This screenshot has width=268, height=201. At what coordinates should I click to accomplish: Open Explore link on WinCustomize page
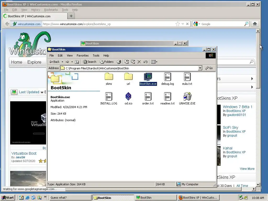tap(34, 62)
